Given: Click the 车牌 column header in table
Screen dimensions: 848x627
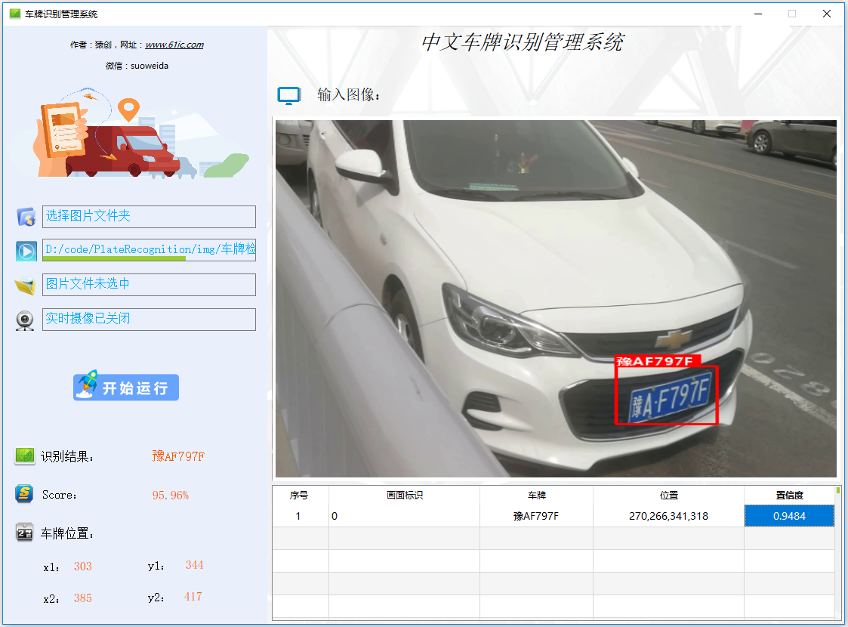Looking at the screenshot, I should (x=536, y=496).
